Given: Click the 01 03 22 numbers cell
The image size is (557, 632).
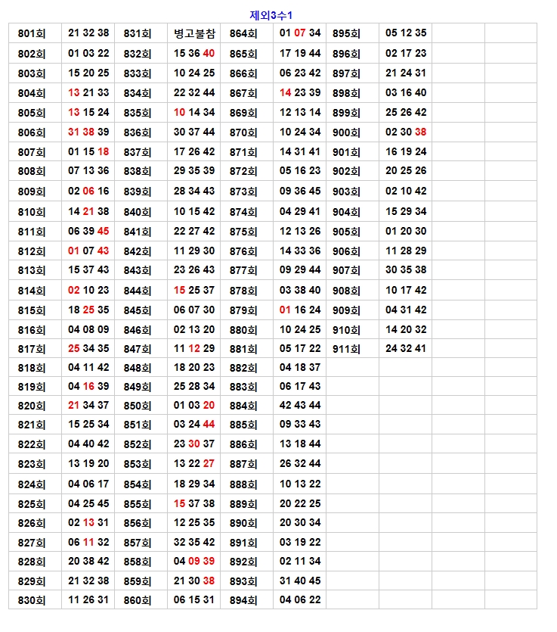Looking at the screenshot, I should [88, 53].
